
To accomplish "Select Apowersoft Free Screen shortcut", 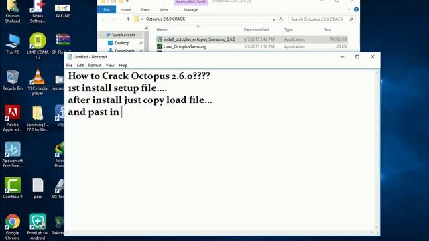I will pos(13,155).
